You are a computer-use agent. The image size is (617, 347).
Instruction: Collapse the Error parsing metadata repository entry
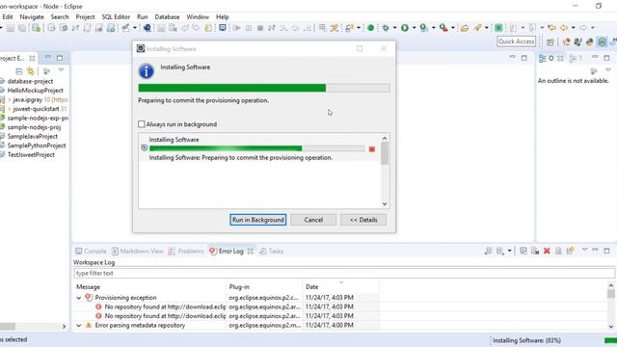coord(79,326)
